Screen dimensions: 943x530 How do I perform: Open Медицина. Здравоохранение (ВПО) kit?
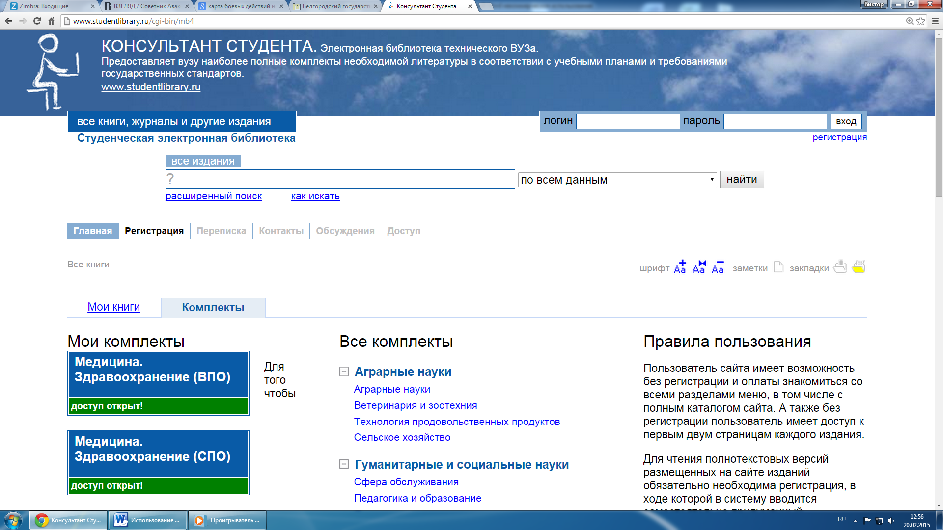click(158, 383)
